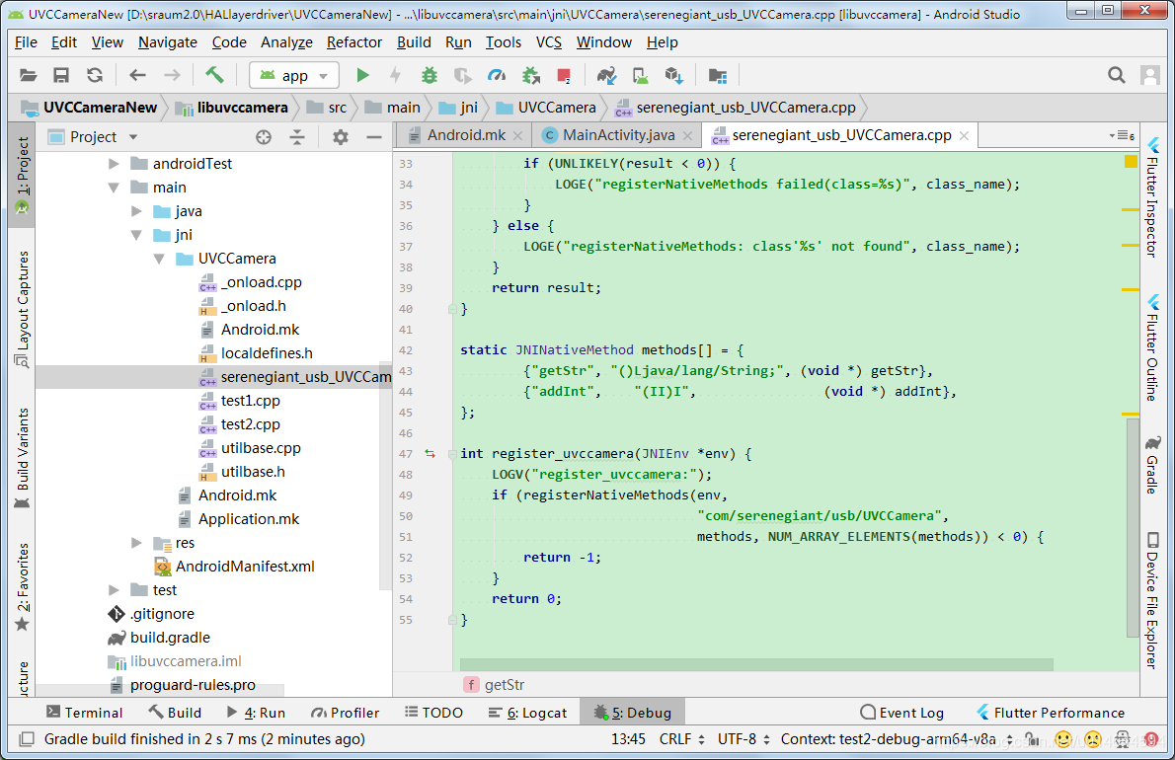The height and width of the screenshot is (760, 1175).
Task: Sync project with Gradle files elephant icon
Action: (606, 76)
